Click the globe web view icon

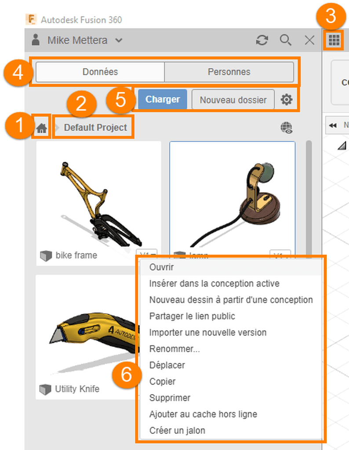(x=287, y=128)
